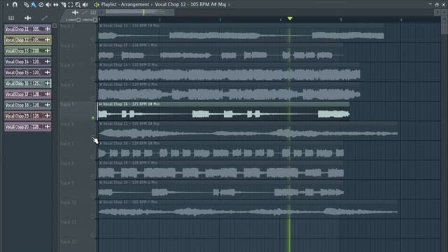Select Vocal Chop 14 in the picker

coord(28,62)
